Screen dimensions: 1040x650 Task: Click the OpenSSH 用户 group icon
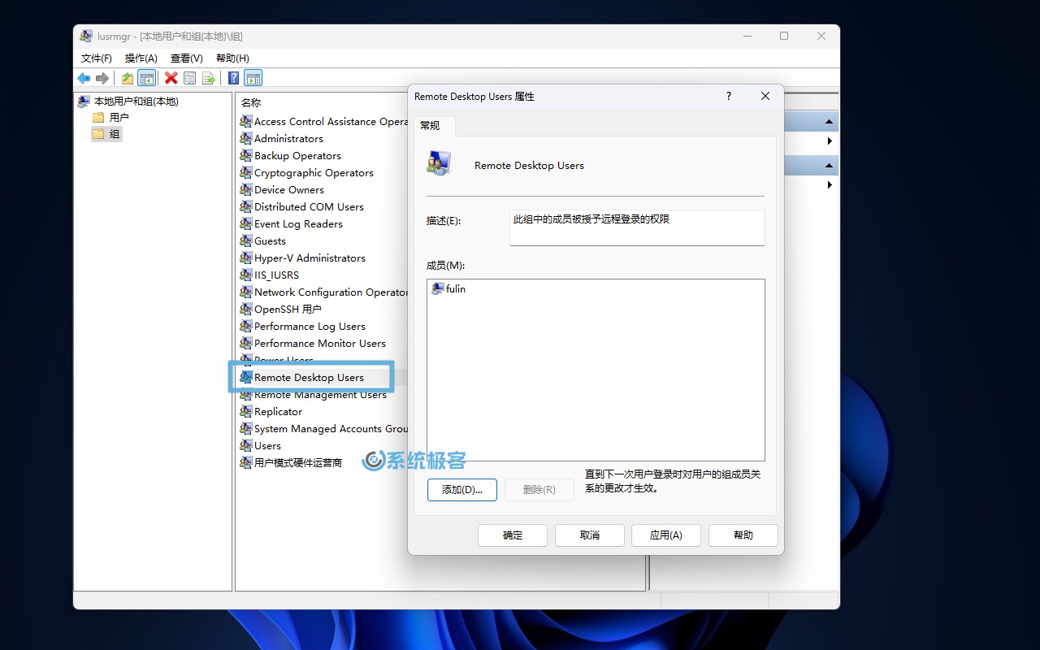246,309
